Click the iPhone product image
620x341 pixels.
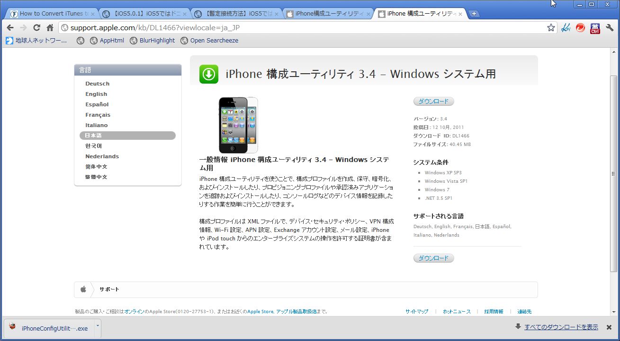[x=238, y=125]
